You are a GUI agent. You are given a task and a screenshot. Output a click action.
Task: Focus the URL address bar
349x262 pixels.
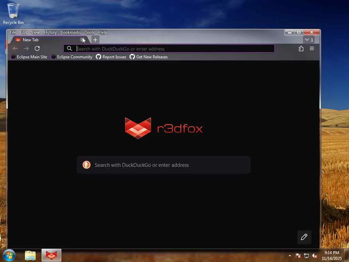(x=169, y=48)
